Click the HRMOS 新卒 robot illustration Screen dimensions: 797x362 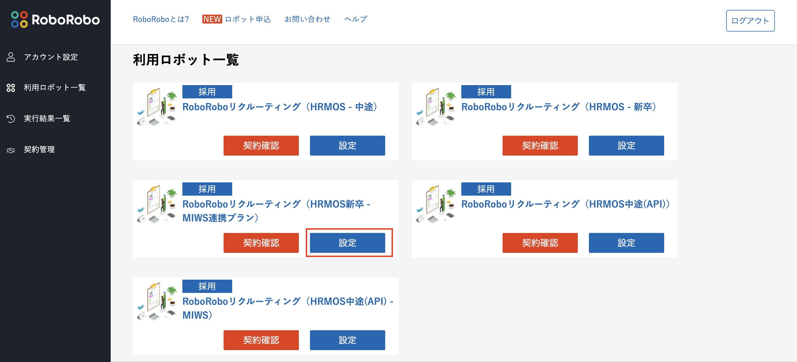click(x=436, y=107)
